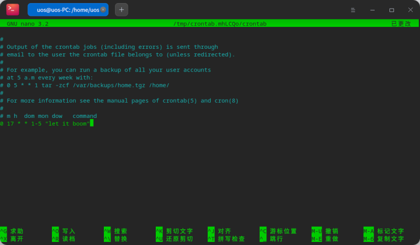Click the M-U 撤销 undo shortcut
Screen dimensions: 420x245
pos(325,231)
